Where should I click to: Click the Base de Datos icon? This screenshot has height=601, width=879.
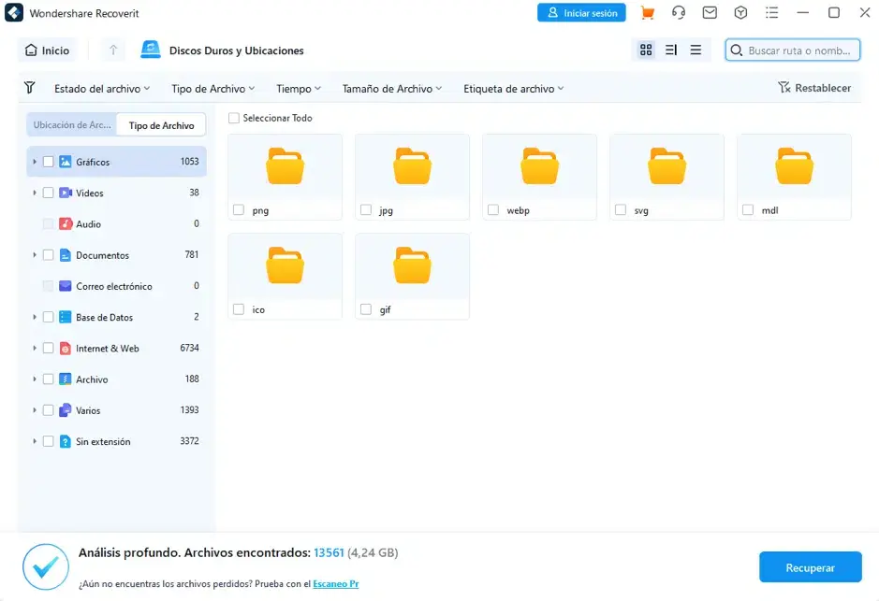coord(66,317)
